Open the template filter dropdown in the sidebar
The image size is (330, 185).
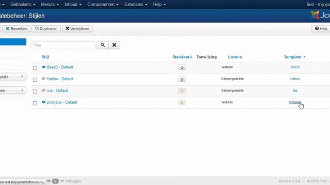click(x=12, y=77)
